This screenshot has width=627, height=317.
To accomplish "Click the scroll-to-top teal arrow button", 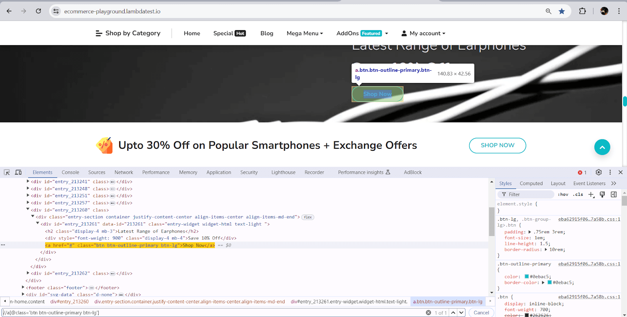I will click(602, 147).
